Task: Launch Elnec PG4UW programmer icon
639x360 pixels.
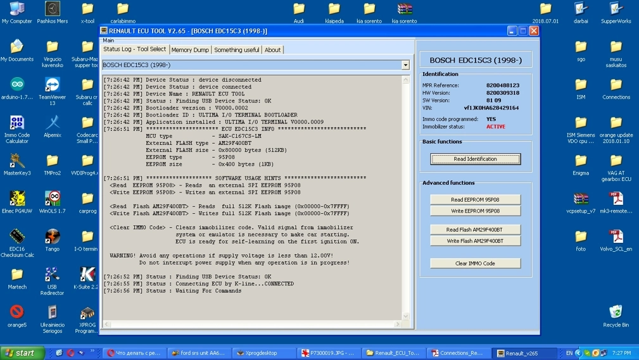Action: (16, 202)
